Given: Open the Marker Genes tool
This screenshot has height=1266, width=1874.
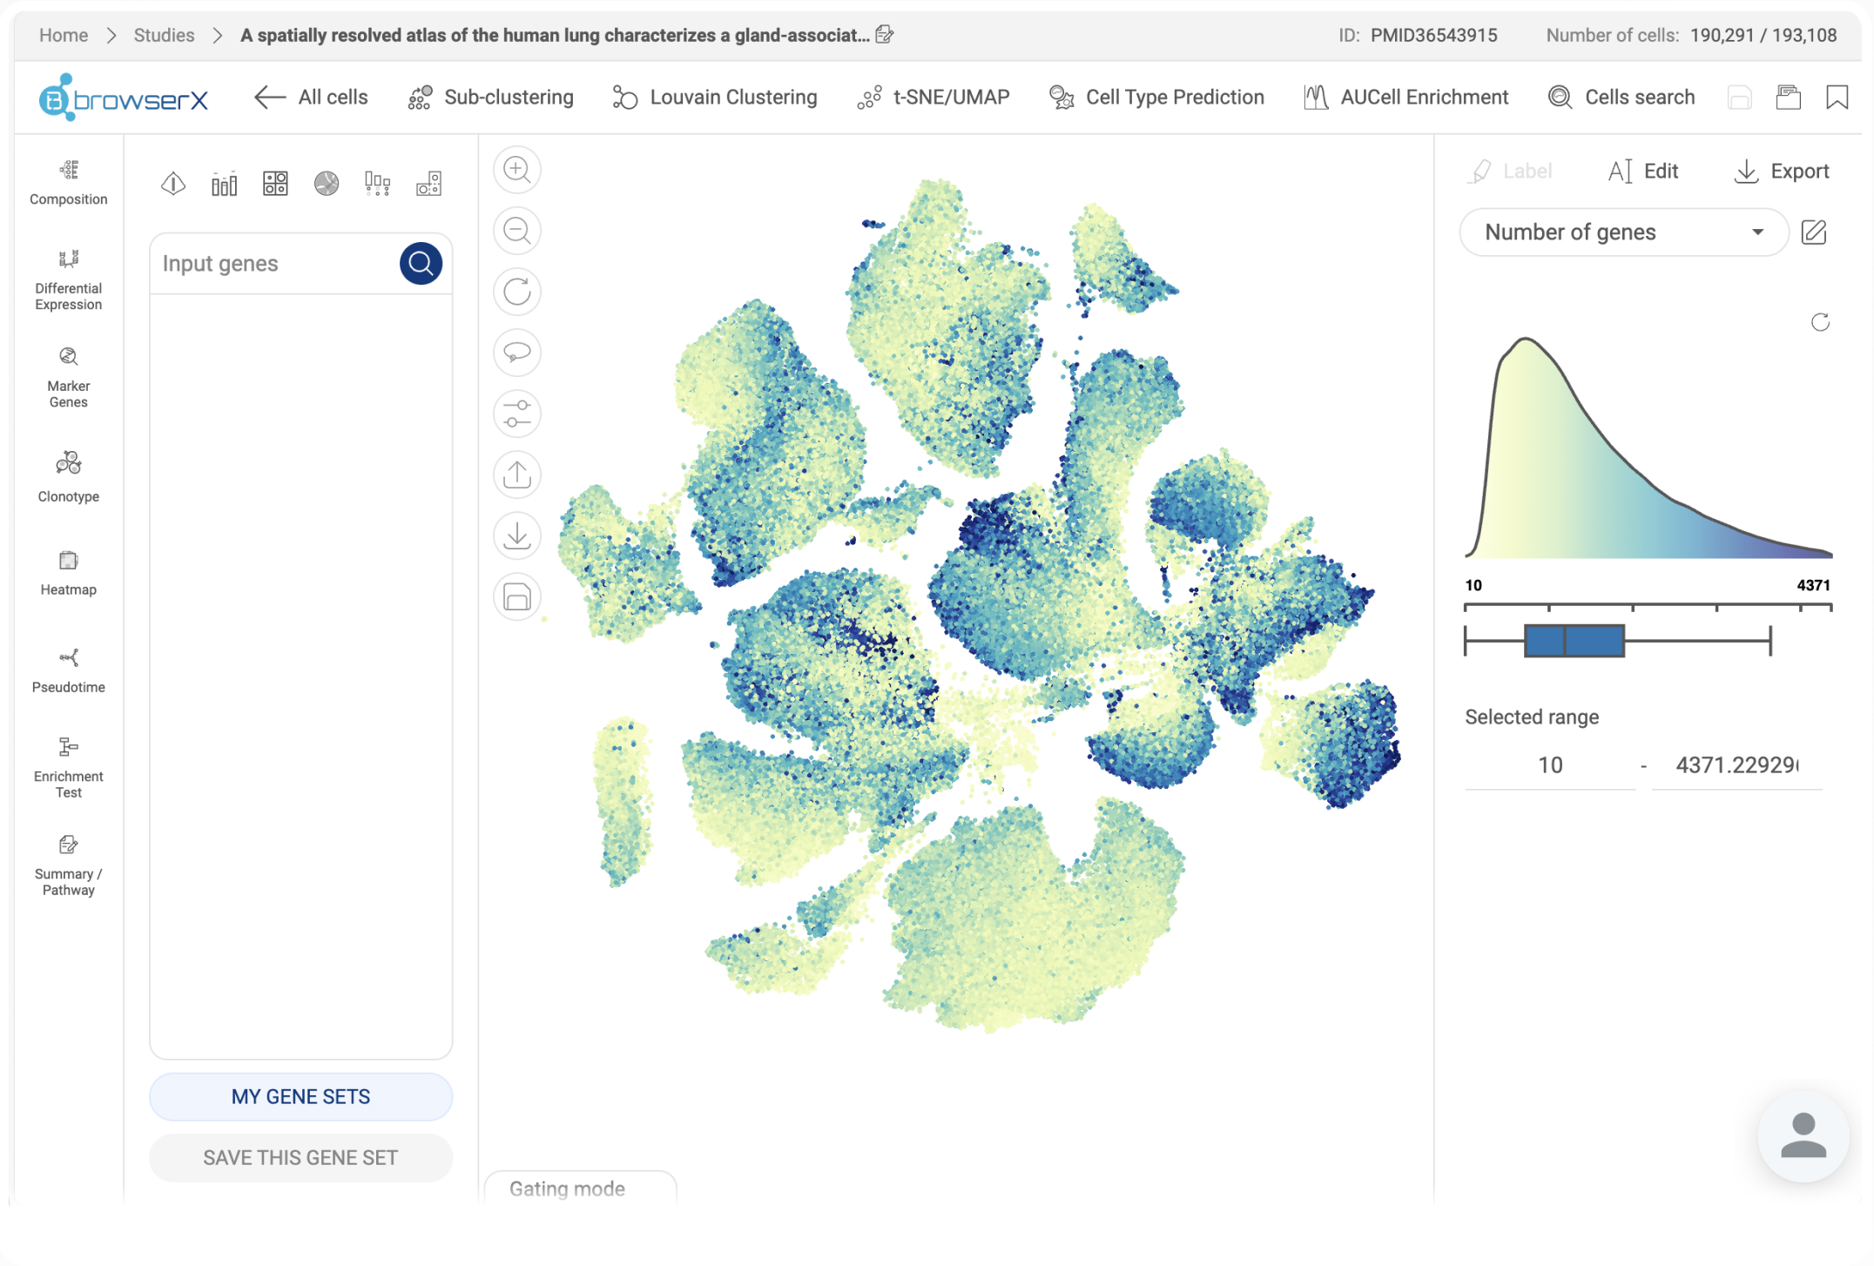Looking at the screenshot, I should tap(69, 378).
